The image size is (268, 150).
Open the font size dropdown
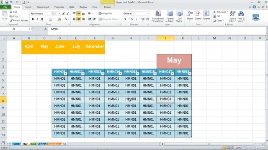tap(59, 13)
